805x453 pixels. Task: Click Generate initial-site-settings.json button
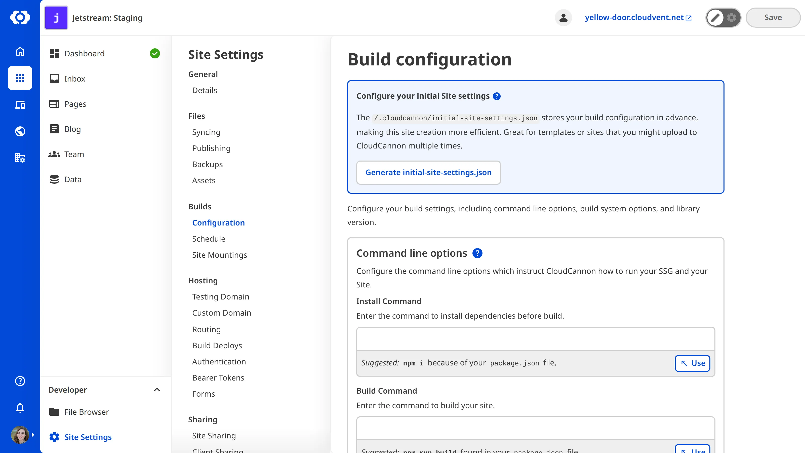tap(428, 173)
